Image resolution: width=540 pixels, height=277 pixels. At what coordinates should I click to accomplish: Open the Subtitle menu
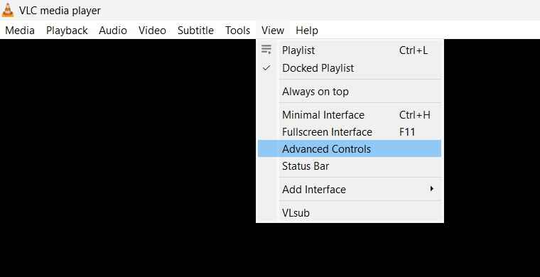[x=195, y=31]
